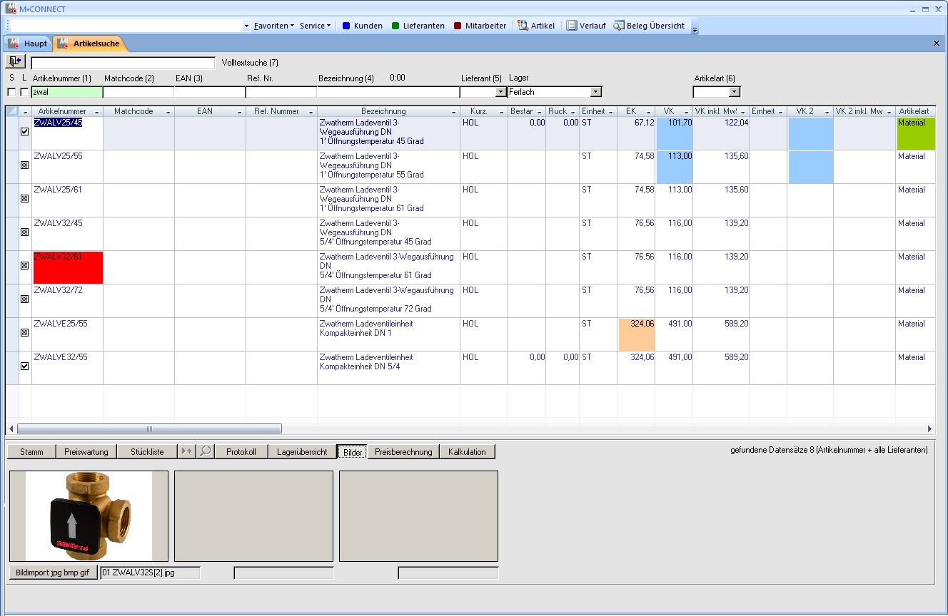This screenshot has height=616, width=948.
Task: Open the Artikel toolbar item
Action: tap(536, 26)
